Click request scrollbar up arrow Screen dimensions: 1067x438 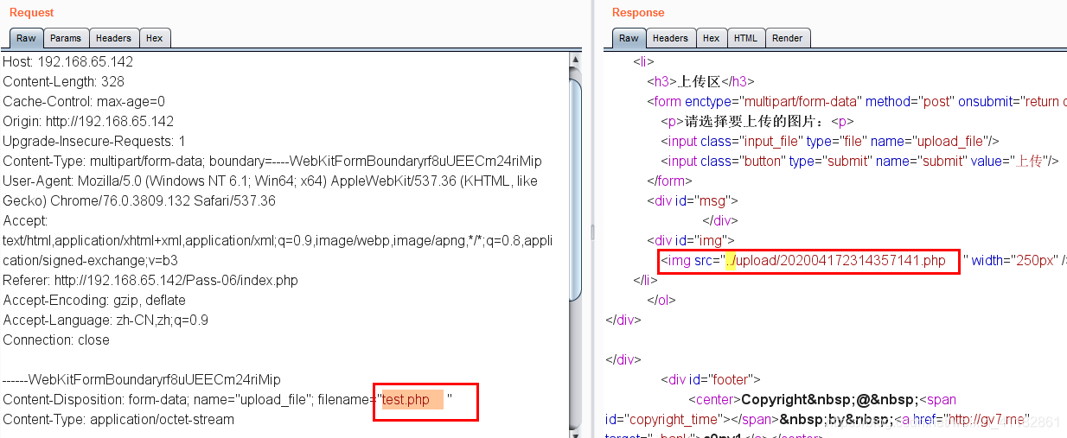tap(576, 59)
